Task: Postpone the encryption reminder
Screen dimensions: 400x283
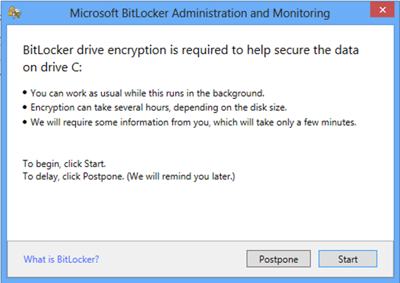Action: (278, 259)
